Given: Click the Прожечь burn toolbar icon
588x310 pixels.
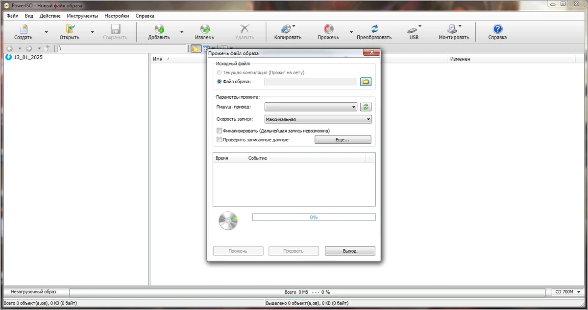Looking at the screenshot, I should click(x=328, y=29).
